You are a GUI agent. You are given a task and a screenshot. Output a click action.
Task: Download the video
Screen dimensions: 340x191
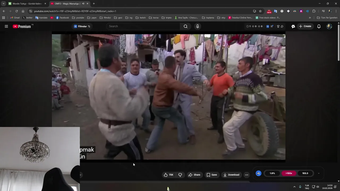coord(231,175)
